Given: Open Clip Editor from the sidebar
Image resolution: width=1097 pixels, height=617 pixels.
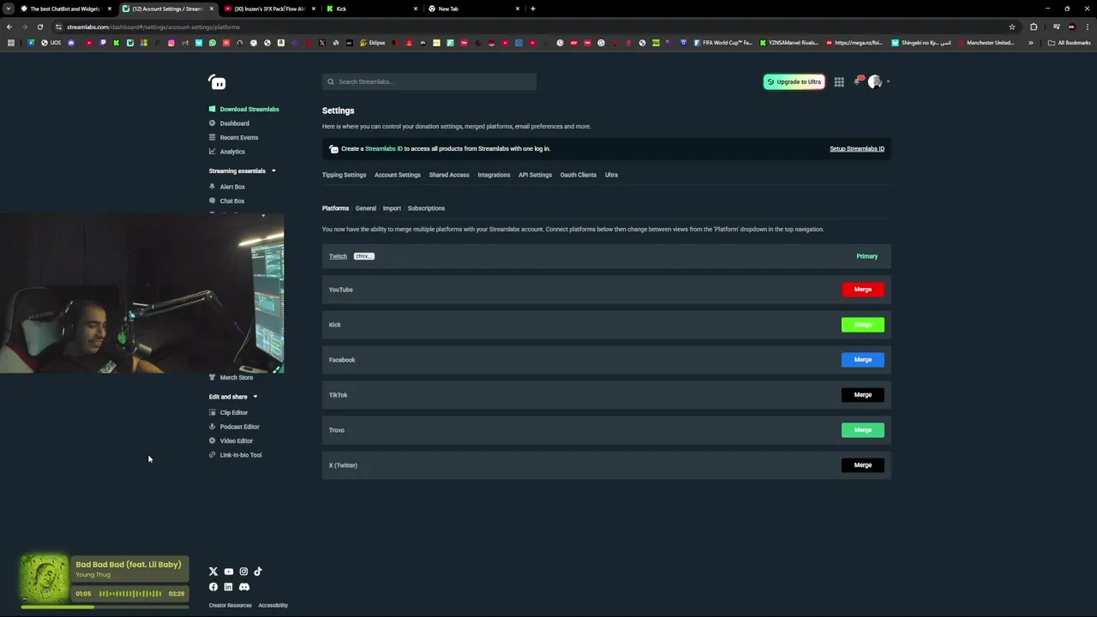Looking at the screenshot, I should point(233,412).
